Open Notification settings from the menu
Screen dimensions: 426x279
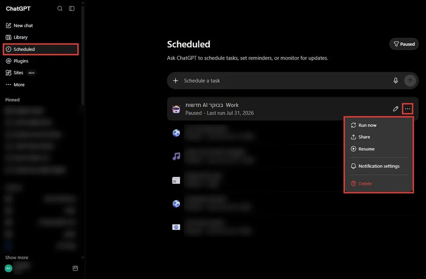379,166
